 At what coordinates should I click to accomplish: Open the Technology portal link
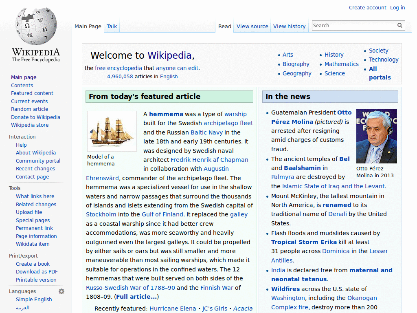tap(384, 60)
